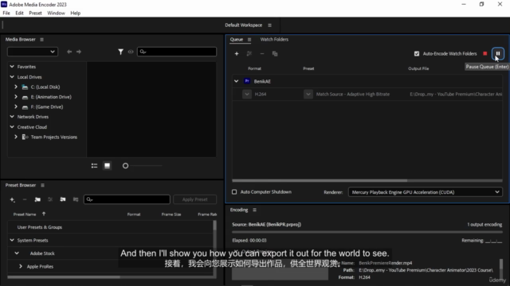Switch Media Browser to thumbnail view
The image size is (510, 286).
[x=107, y=166]
